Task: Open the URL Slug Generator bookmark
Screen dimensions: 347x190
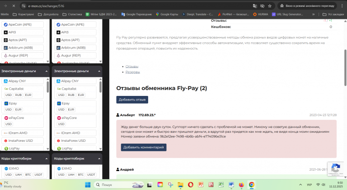Action: [x=287, y=14]
